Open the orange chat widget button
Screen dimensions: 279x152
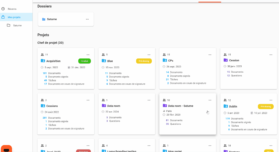coord(6,149)
